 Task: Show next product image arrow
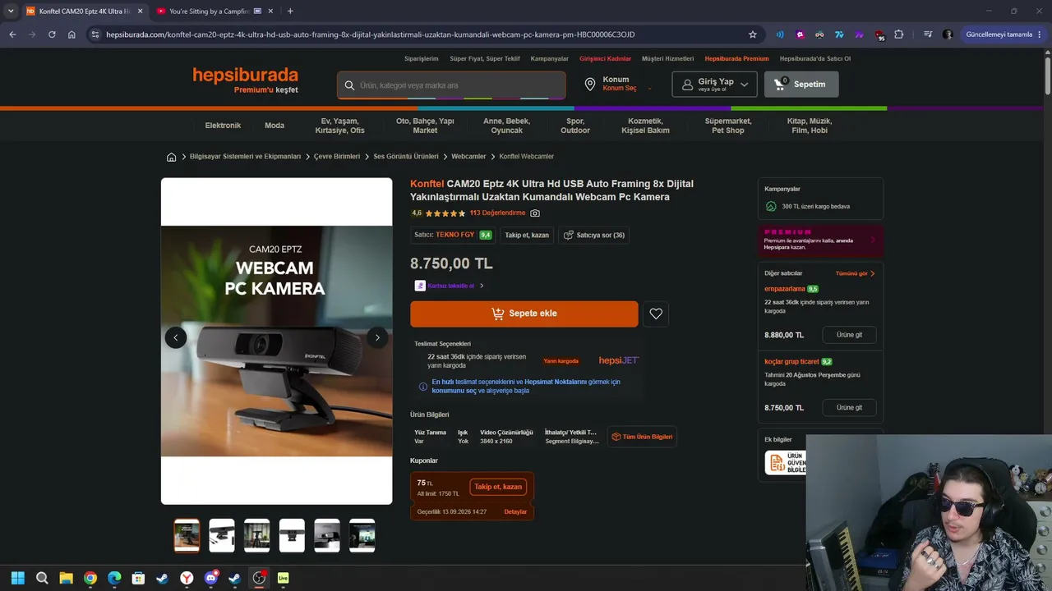point(377,337)
